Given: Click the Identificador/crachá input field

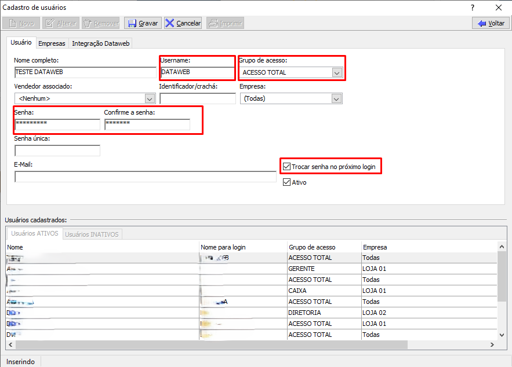Looking at the screenshot, I should [198, 98].
